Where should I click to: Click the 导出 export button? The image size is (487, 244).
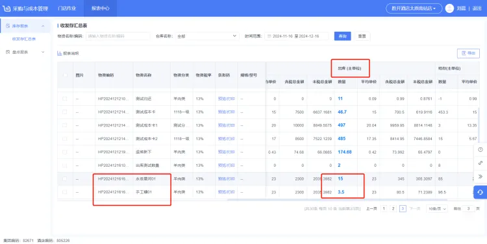(x=468, y=53)
